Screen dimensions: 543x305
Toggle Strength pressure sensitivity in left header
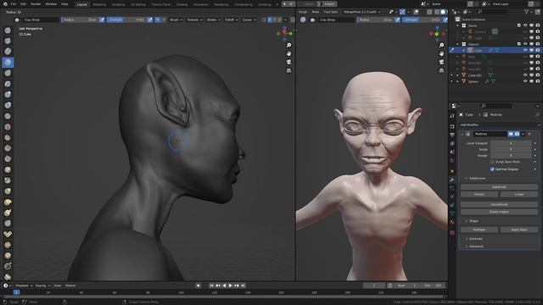(x=150, y=19)
